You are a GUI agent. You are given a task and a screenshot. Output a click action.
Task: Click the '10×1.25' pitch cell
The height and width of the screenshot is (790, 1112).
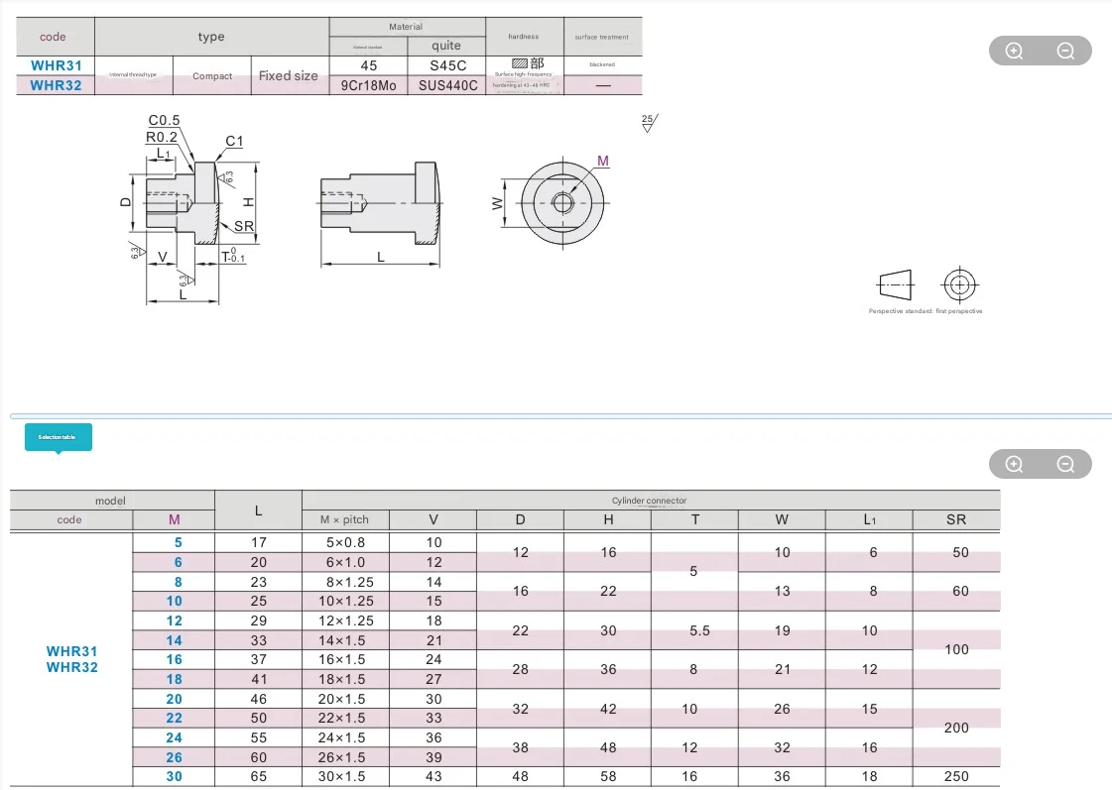click(x=345, y=602)
